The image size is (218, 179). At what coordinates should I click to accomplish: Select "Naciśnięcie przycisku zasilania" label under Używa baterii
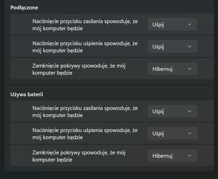tap(85, 111)
